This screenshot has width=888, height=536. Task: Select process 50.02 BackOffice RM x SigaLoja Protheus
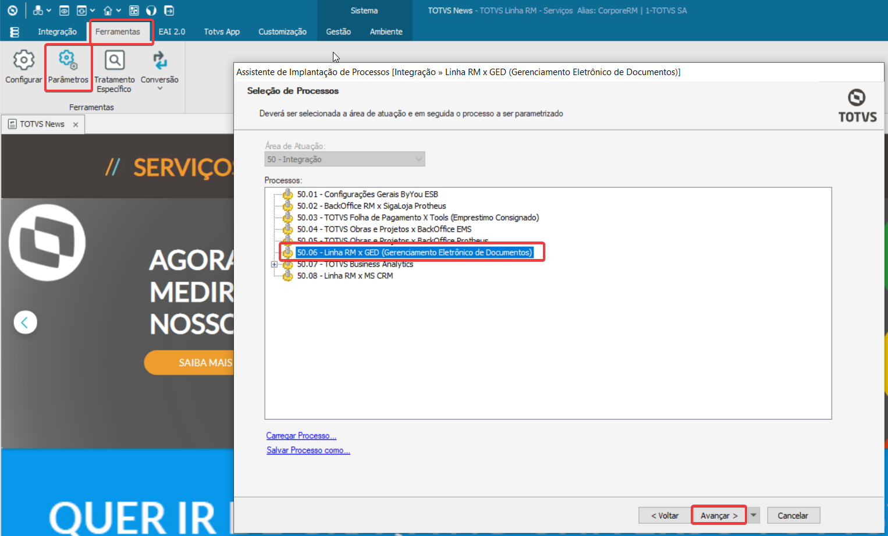tap(371, 206)
